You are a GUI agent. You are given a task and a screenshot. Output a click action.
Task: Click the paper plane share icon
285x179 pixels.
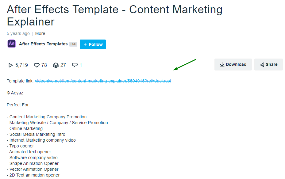click(x=262, y=65)
